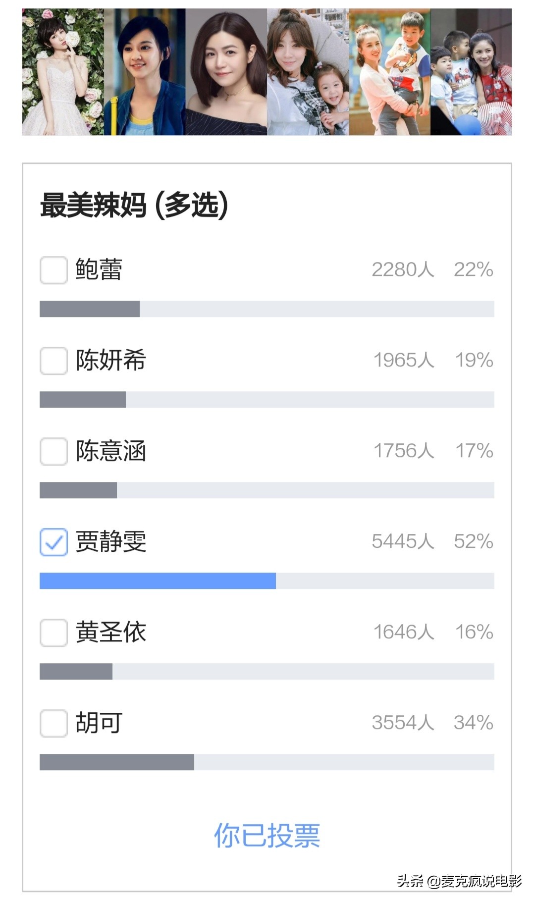Click the 最美辣妈 (多选) poll title
This screenshot has width=534, height=900.
click(134, 205)
